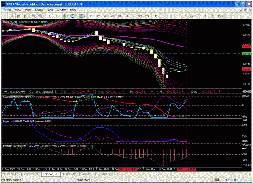Viewport: 253px width, 183px height.
Task: Switch chart to W1 timeframe
Action: point(140,16)
